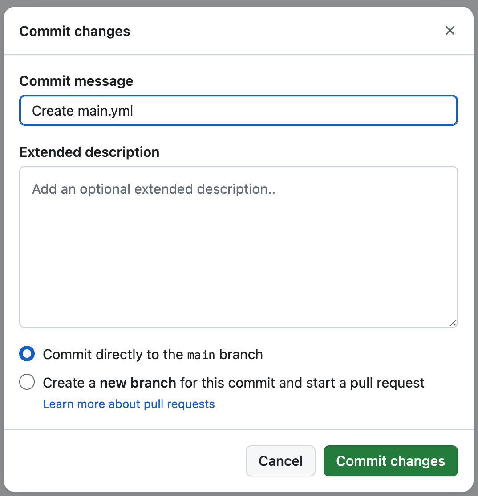Click the "Commit changes" dialog title
The width and height of the screenshot is (478, 496).
click(75, 32)
